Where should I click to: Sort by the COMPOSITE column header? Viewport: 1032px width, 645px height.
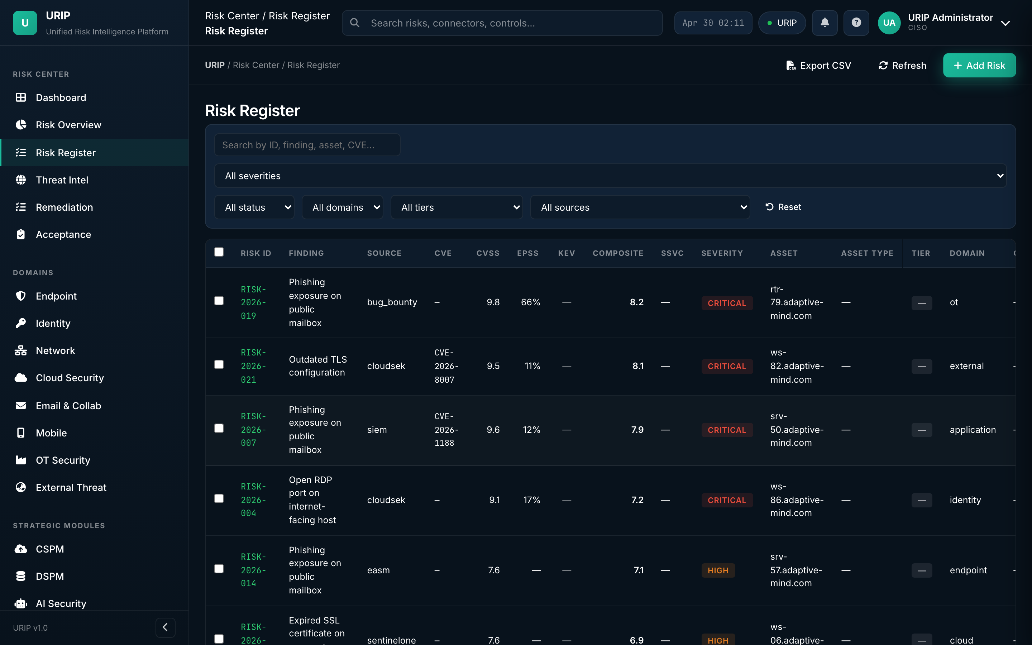click(x=618, y=253)
